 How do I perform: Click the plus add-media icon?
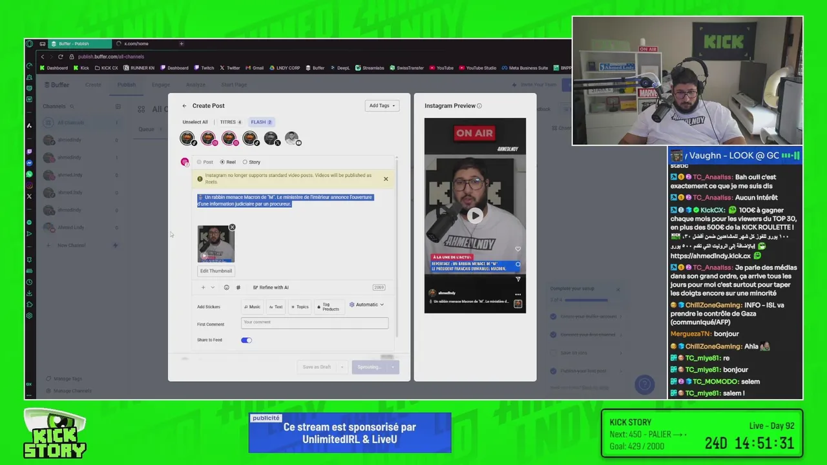click(203, 287)
